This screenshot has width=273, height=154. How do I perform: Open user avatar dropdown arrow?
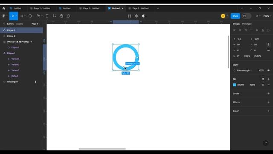point(227,16)
